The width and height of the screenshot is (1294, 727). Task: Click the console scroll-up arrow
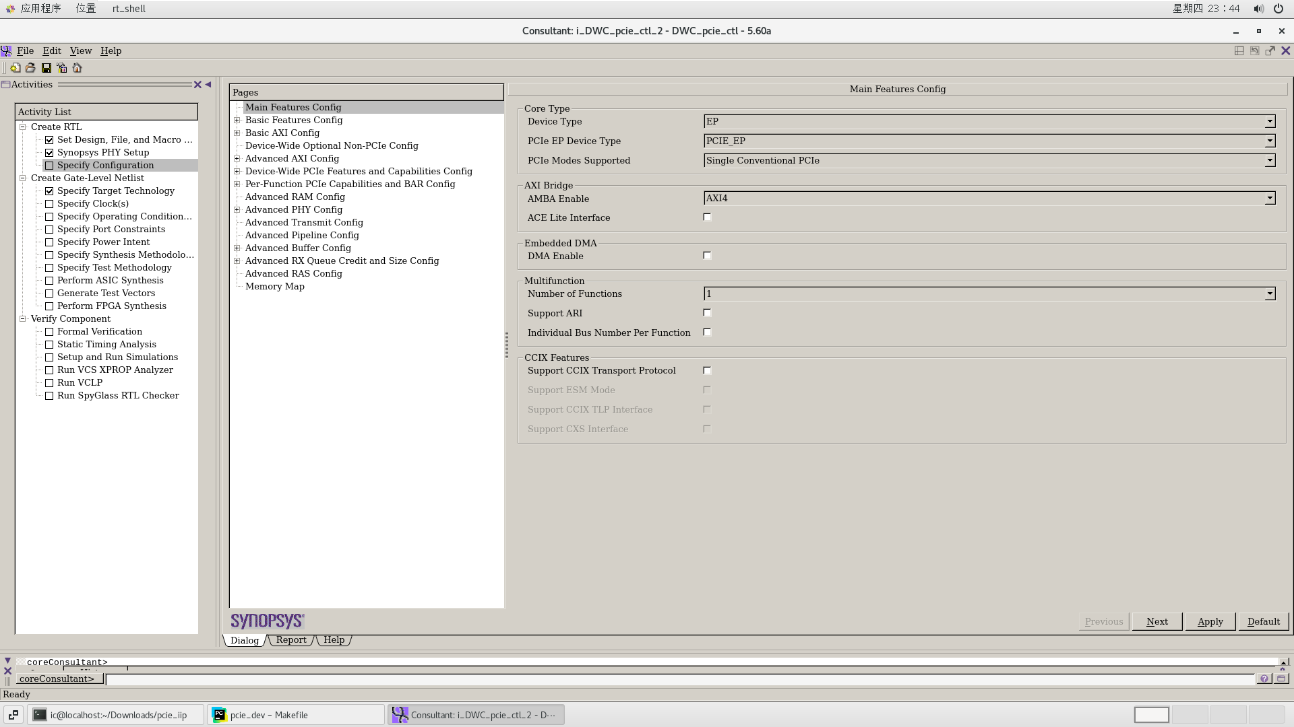click(x=1285, y=662)
